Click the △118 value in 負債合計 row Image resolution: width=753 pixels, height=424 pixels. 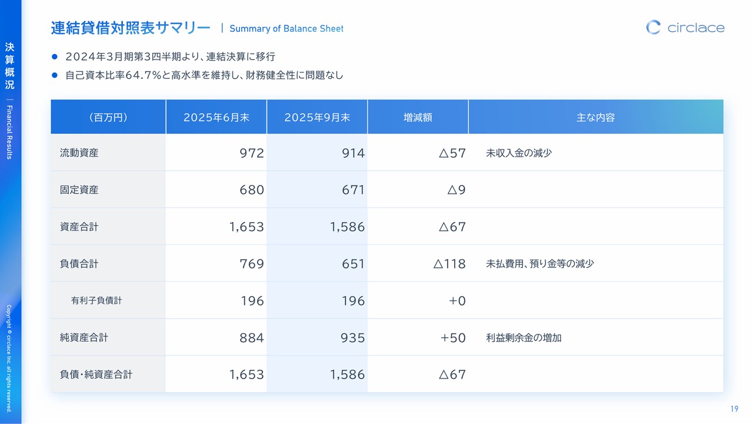pos(449,264)
